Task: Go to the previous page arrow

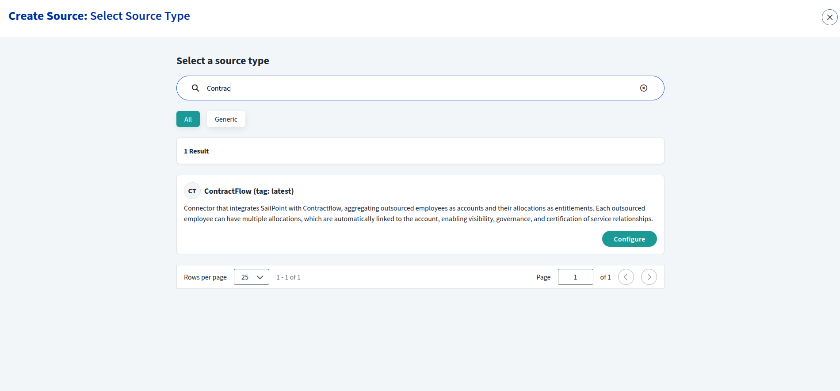Action: click(626, 277)
